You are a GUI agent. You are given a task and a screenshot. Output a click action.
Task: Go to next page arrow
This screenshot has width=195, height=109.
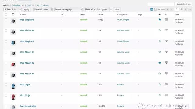(x=186, y=9)
